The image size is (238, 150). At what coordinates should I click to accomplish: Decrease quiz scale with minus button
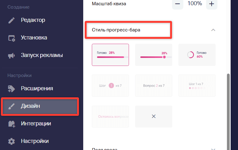coord(178,4)
